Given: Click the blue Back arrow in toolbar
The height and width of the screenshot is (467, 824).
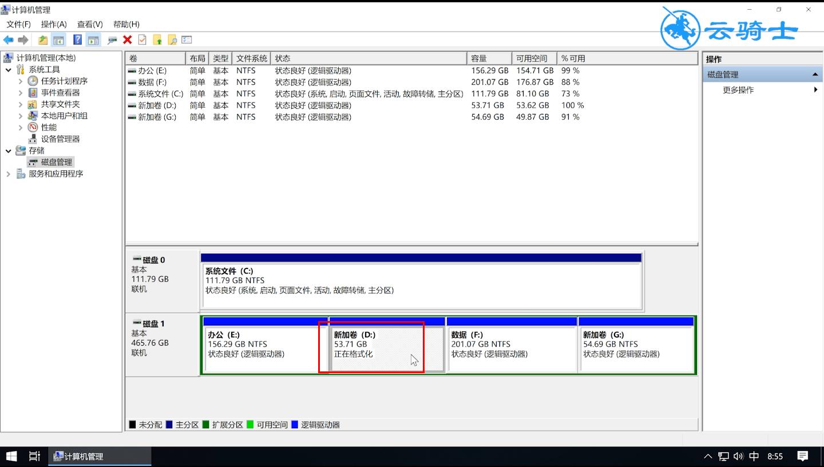Looking at the screenshot, I should click(8, 39).
